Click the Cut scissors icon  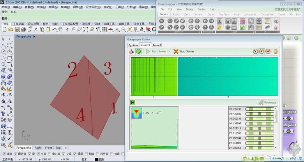tap(36, 29)
